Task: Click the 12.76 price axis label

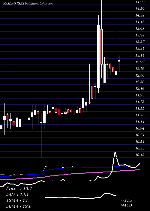Action: pos(140,69)
